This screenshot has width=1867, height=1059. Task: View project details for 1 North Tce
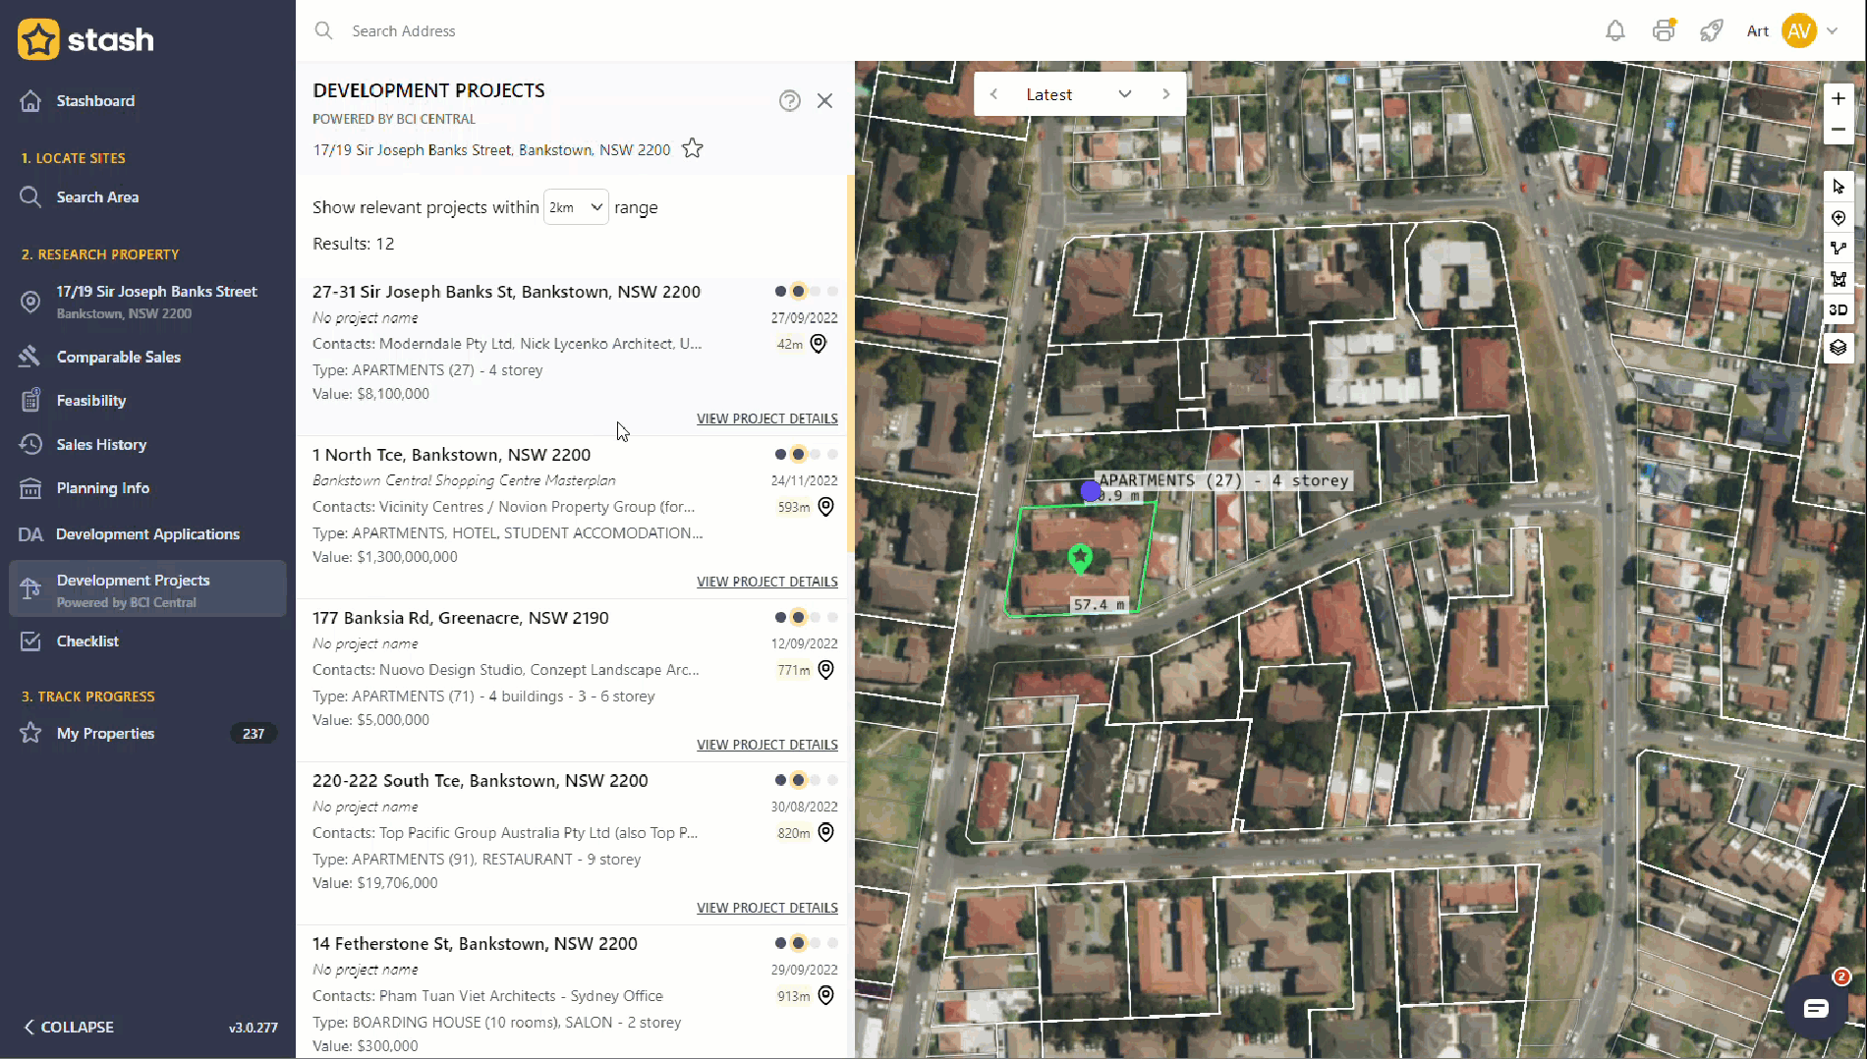click(x=767, y=582)
